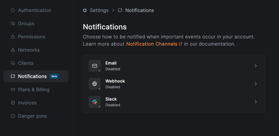Click the Email channel title
279x136 pixels.
pyautogui.click(x=111, y=63)
